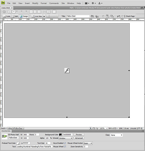Click the unordered list toolbar icon
This screenshot has width=145, height=151.
pyautogui.click(x=39, y=12)
